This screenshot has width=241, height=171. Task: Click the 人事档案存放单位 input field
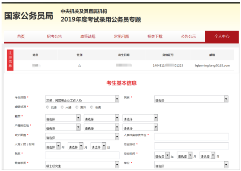click(191, 137)
